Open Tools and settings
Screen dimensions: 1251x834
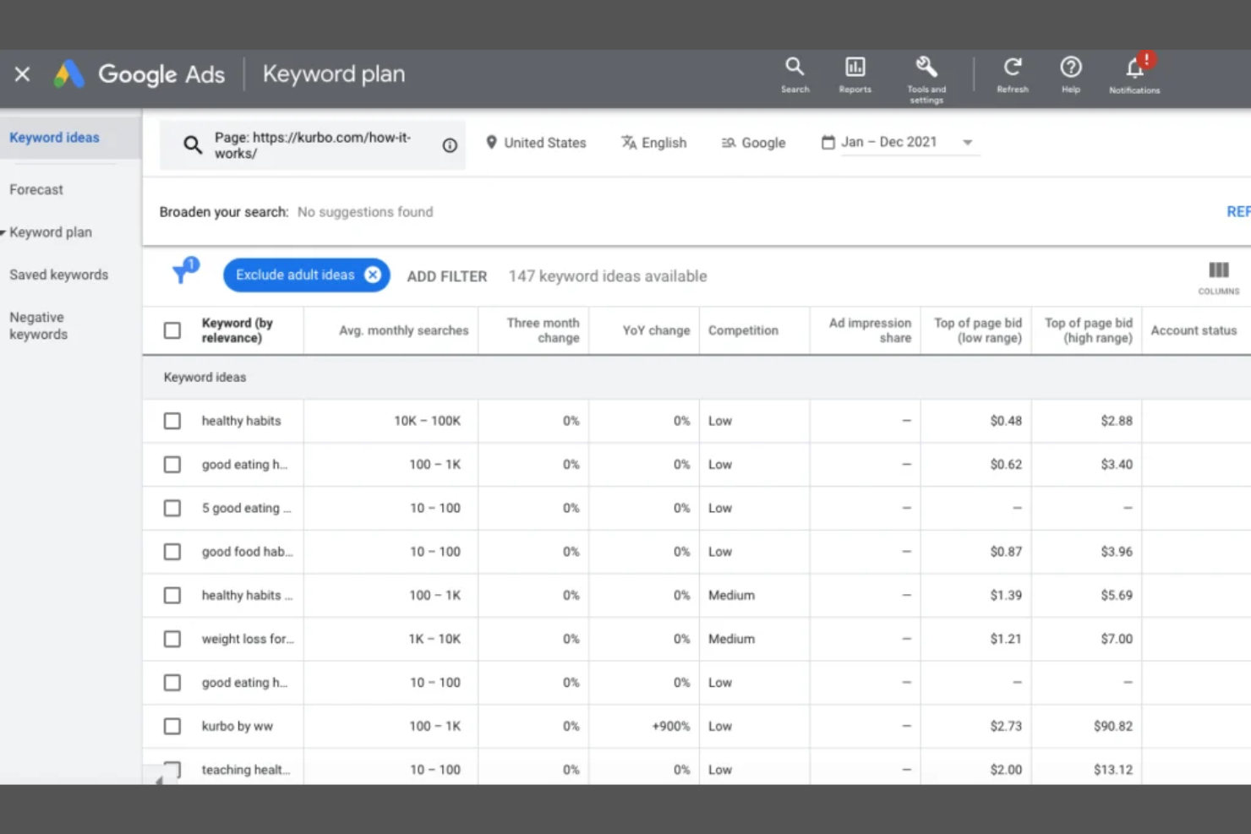pyautogui.click(x=926, y=66)
